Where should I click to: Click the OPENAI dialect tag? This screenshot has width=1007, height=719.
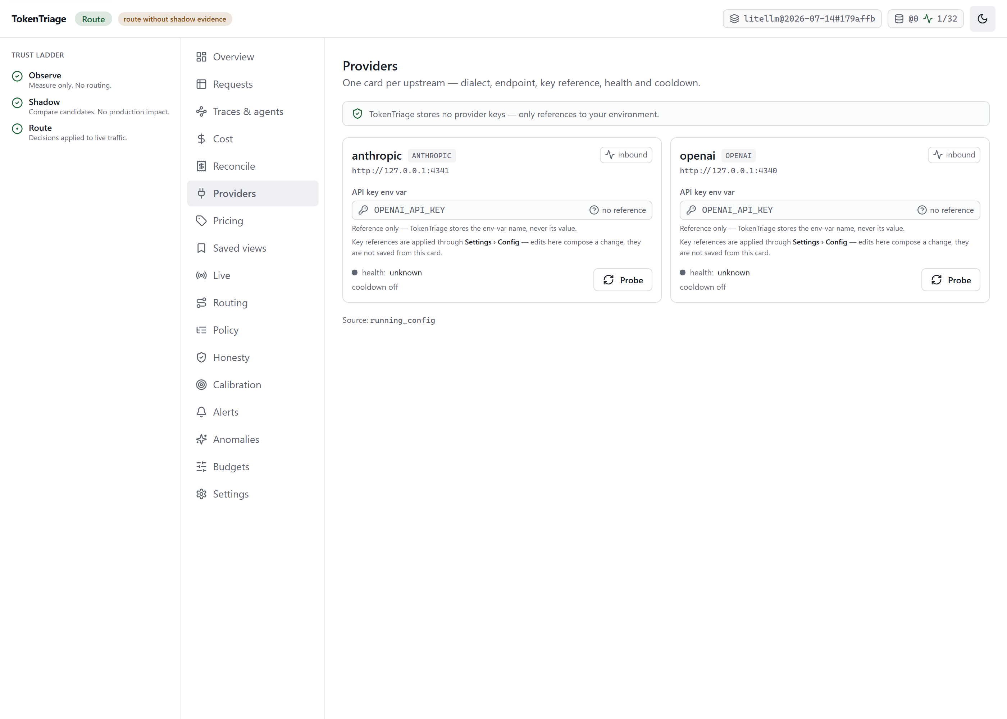pos(738,156)
